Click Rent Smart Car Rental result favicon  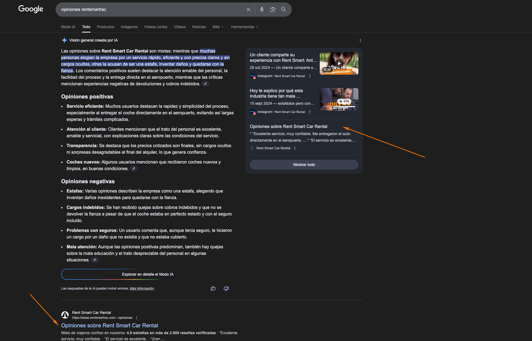tap(65, 315)
